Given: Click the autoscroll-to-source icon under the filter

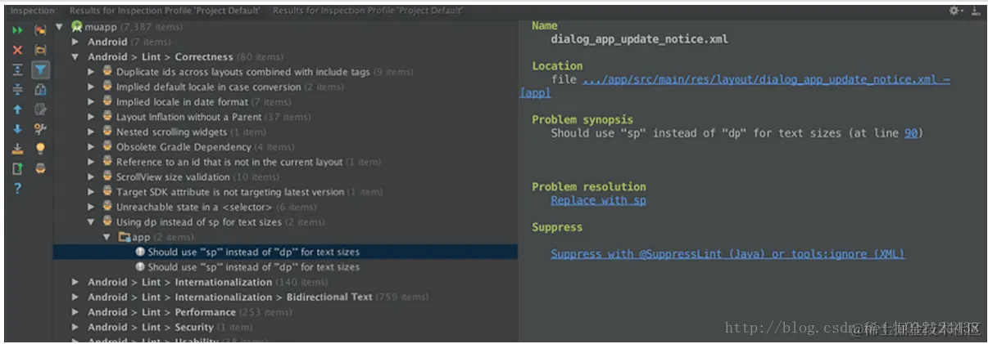Looking at the screenshot, I should point(40,90).
